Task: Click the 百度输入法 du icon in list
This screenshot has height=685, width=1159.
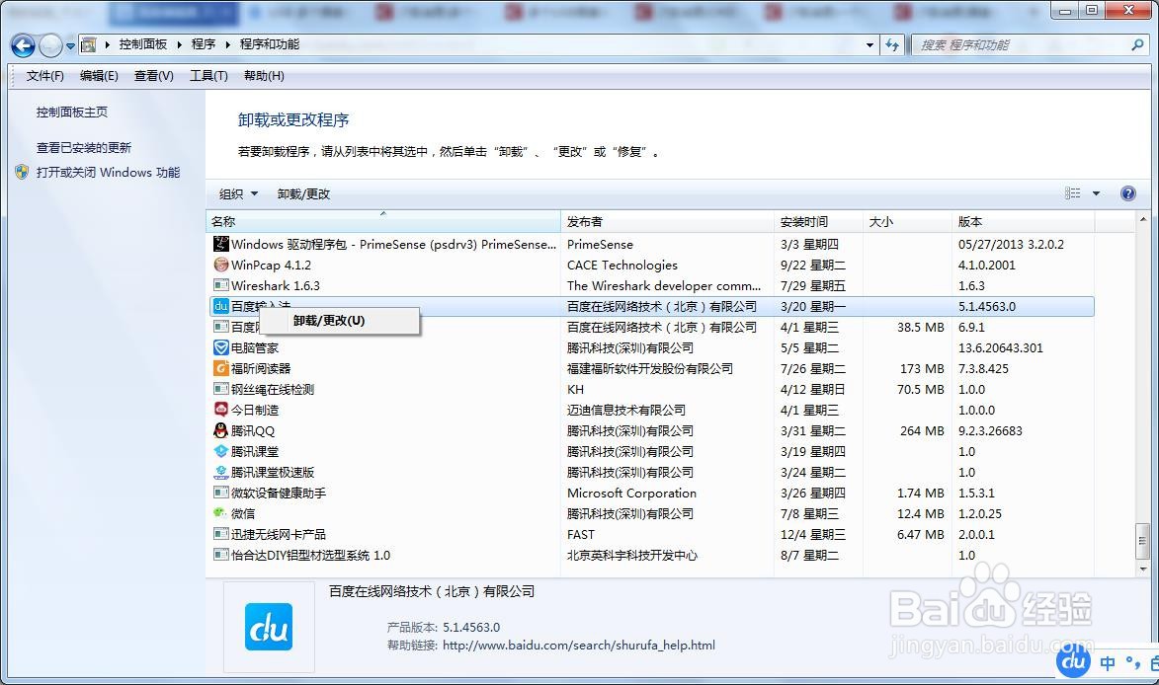Action: [x=220, y=306]
